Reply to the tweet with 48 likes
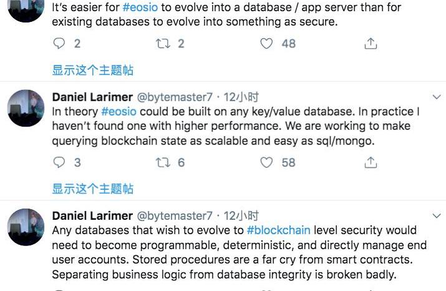Image resolution: width=446 pixels, height=291 pixels. coord(59,44)
